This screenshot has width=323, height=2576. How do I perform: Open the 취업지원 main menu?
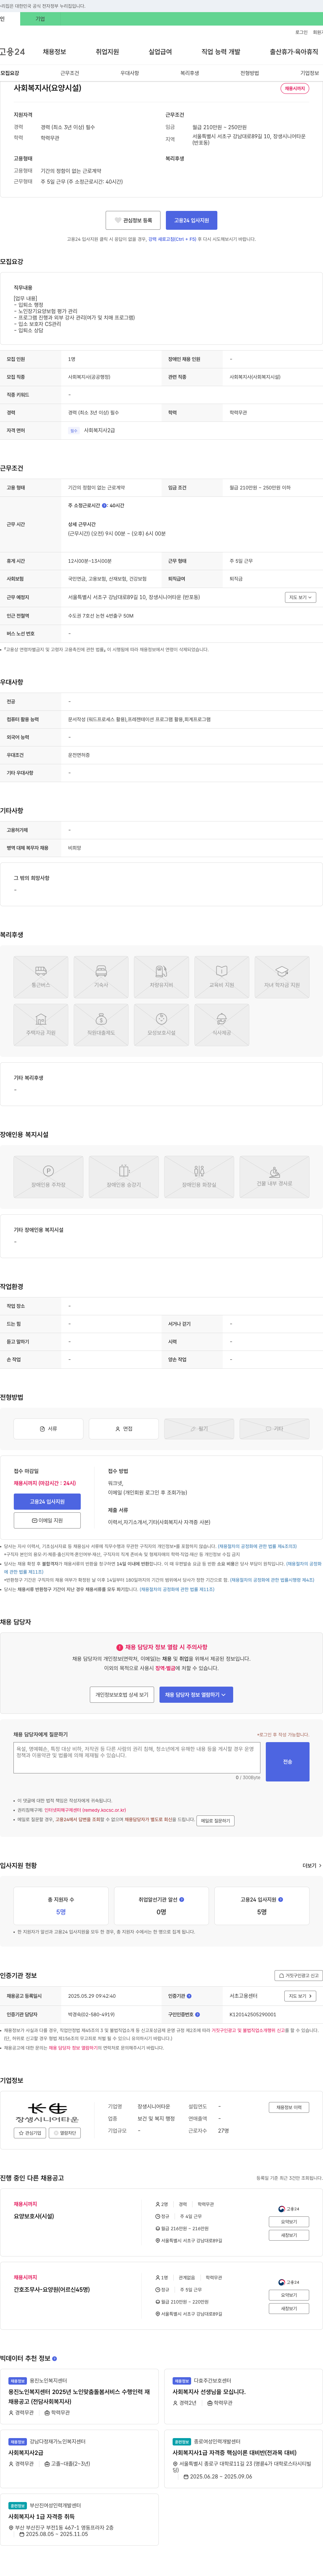coord(107,52)
